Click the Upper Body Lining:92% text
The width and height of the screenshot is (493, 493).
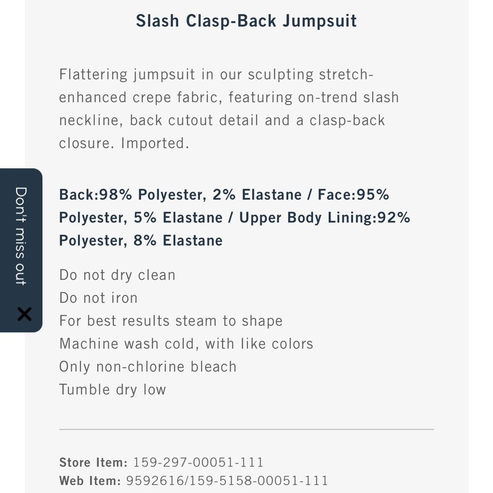[x=324, y=218]
